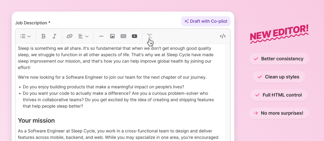324x141 pixels.
Task: Click the 'No more surprises!' badge
Action: tap(279, 113)
